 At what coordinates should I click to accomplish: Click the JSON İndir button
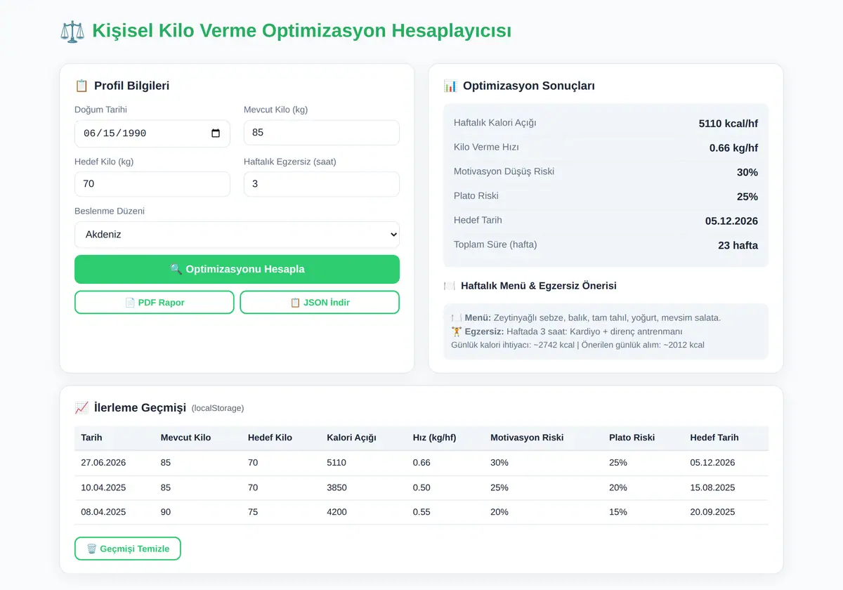point(320,303)
